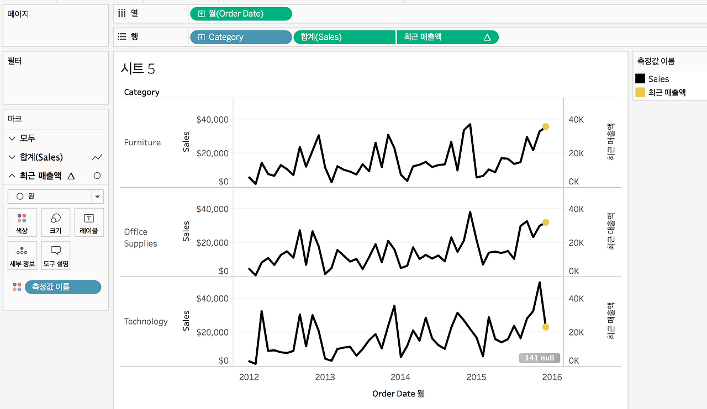Click the 141 null indicator
The height and width of the screenshot is (409, 707).
539,358
